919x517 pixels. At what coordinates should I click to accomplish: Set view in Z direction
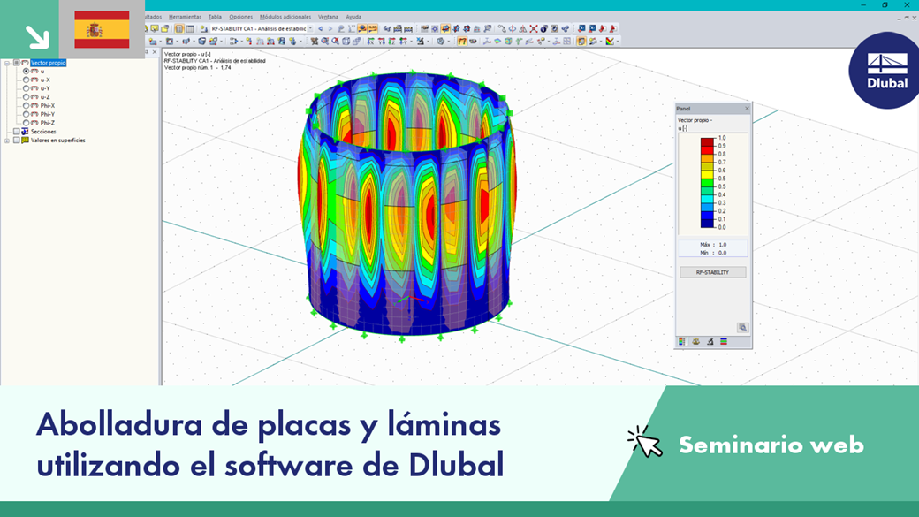(392, 42)
